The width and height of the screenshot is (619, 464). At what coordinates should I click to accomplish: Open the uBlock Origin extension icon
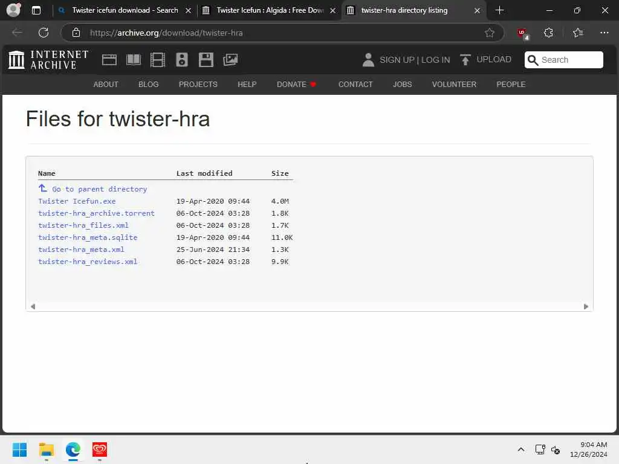[x=523, y=34]
